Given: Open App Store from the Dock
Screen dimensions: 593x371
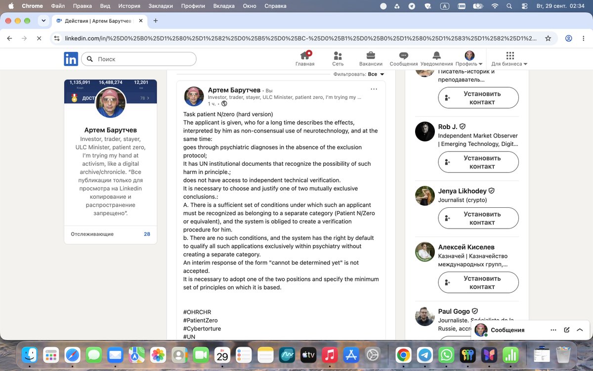Looking at the screenshot, I should click(351, 355).
